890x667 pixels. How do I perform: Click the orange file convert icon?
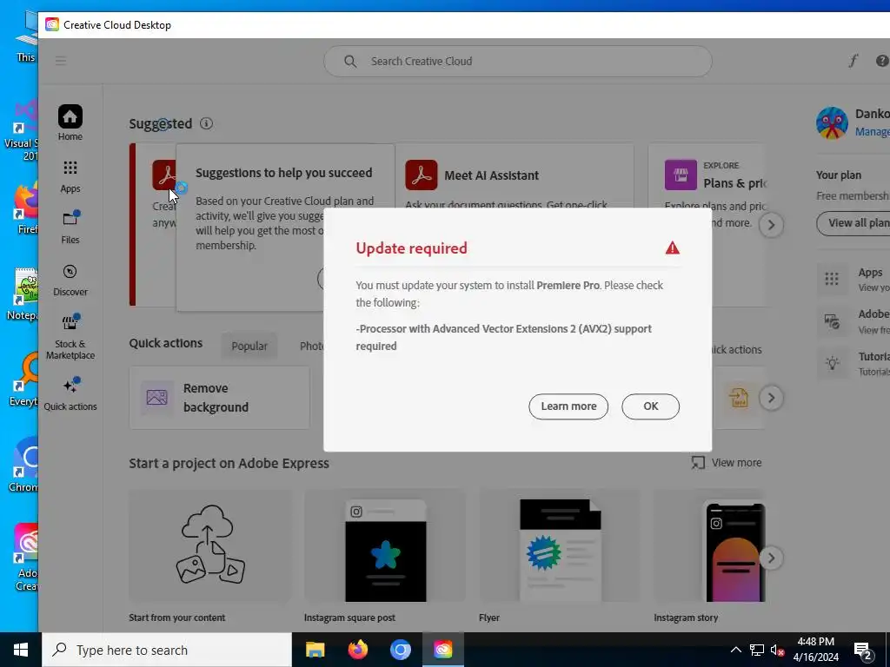click(x=739, y=398)
